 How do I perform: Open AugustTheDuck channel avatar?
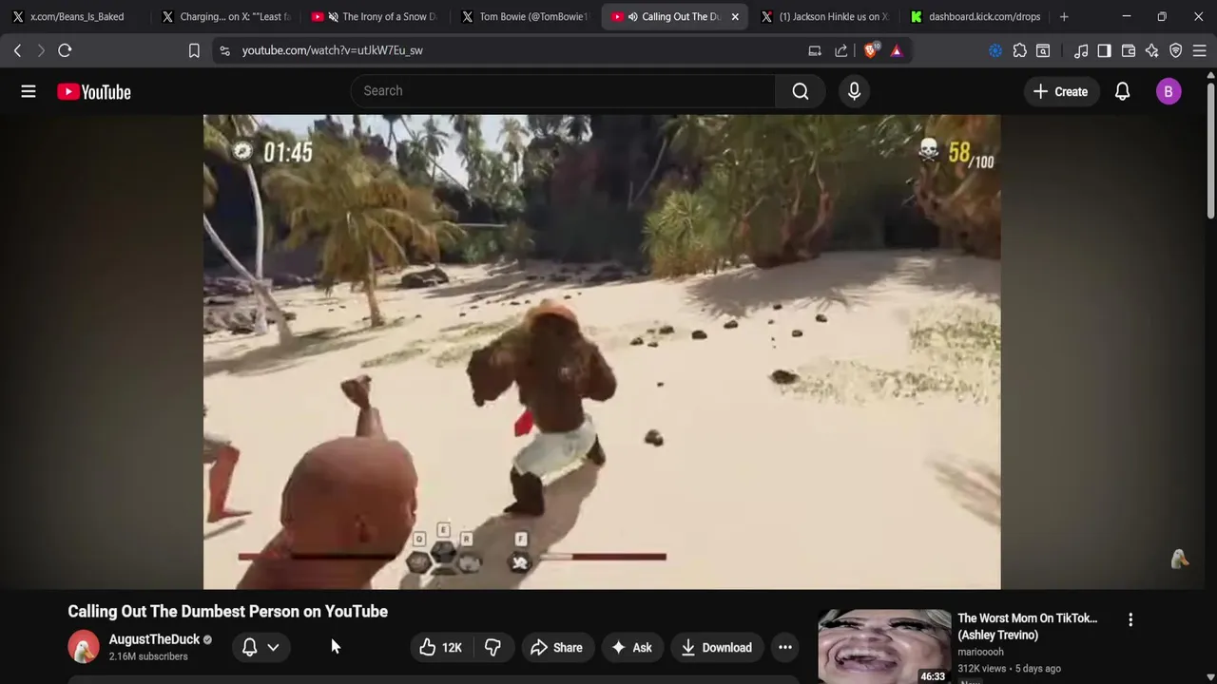click(84, 647)
